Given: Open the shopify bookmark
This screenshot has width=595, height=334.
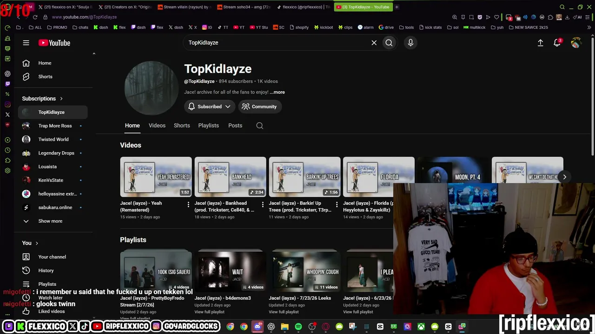Looking at the screenshot, I should pos(298,27).
